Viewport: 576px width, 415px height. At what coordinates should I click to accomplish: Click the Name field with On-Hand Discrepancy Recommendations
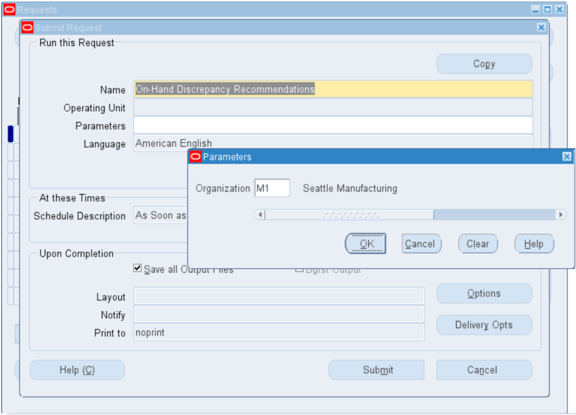pos(333,89)
